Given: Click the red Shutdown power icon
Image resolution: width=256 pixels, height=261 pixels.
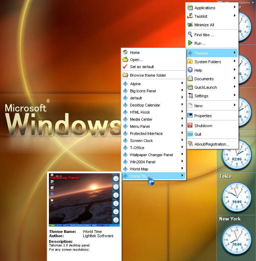Looking at the screenshot, I should 190,125.
